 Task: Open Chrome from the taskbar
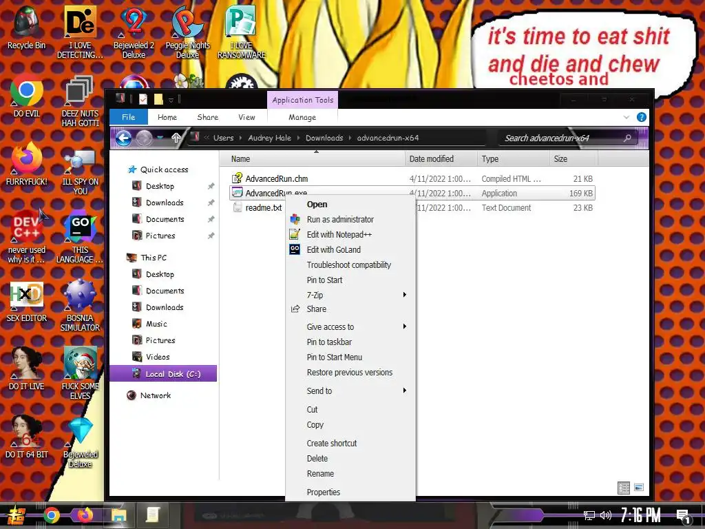click(x=52, y=515)
